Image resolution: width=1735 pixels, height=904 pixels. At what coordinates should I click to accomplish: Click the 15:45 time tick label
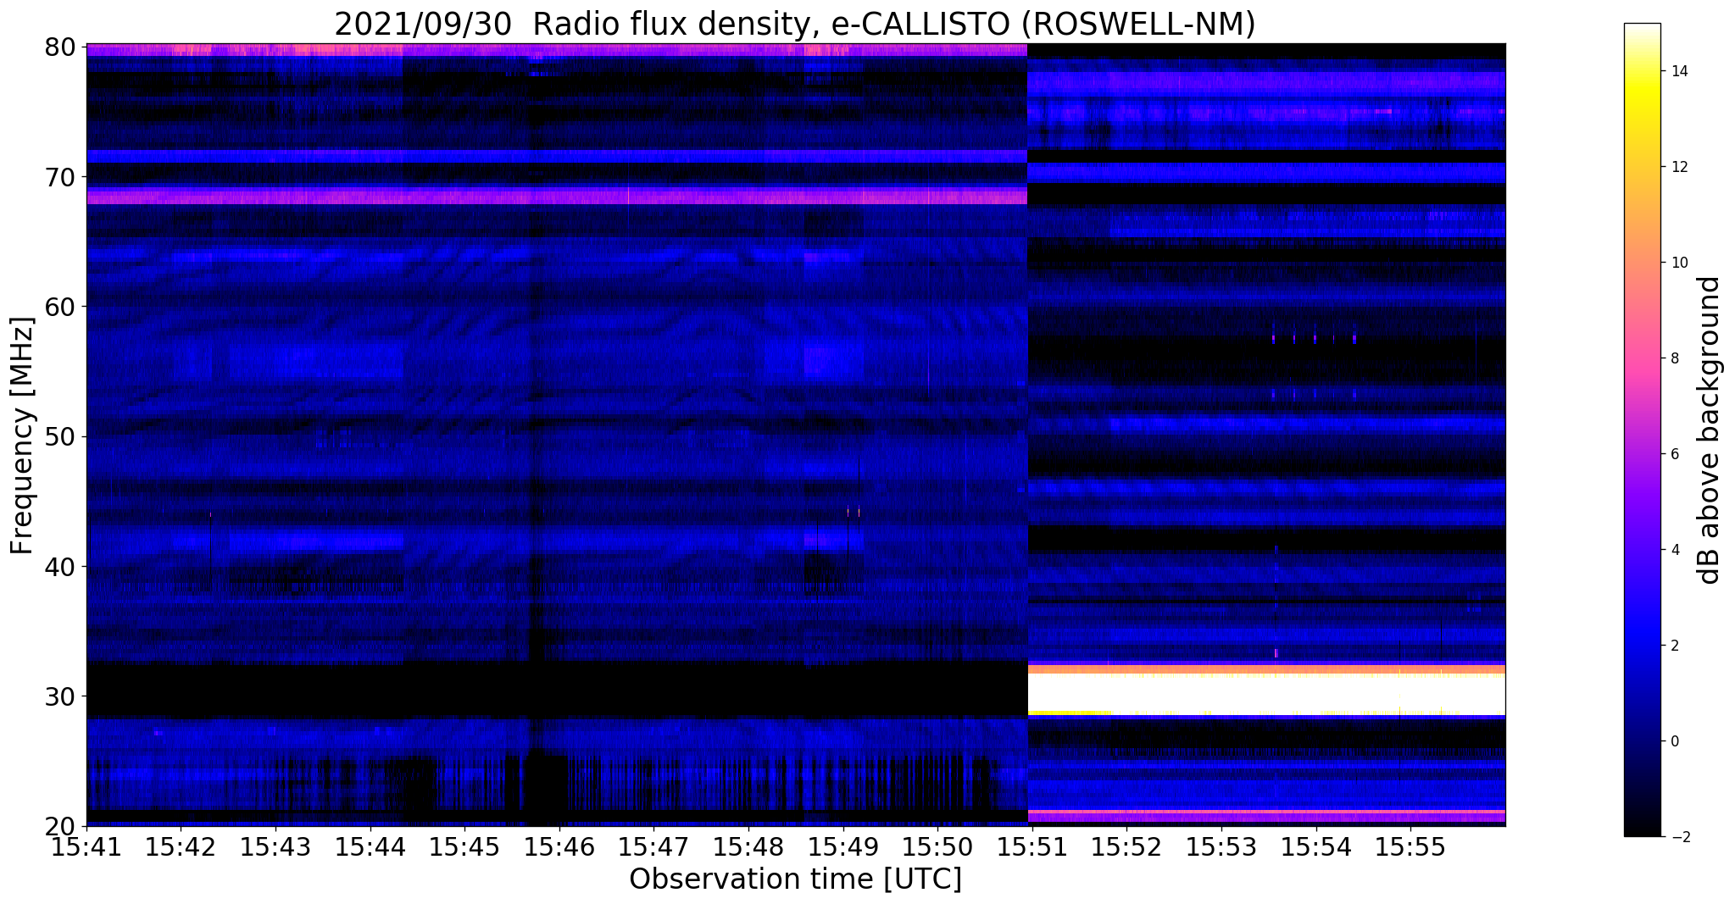click(464, 847)
